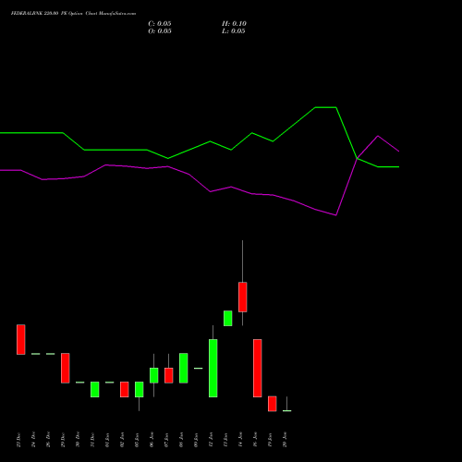Click the red candlestick above 14 Jan
462x462 pixels.
(243, 297)
